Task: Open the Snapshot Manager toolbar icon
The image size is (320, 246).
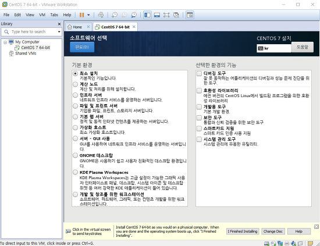Action: 134,15
